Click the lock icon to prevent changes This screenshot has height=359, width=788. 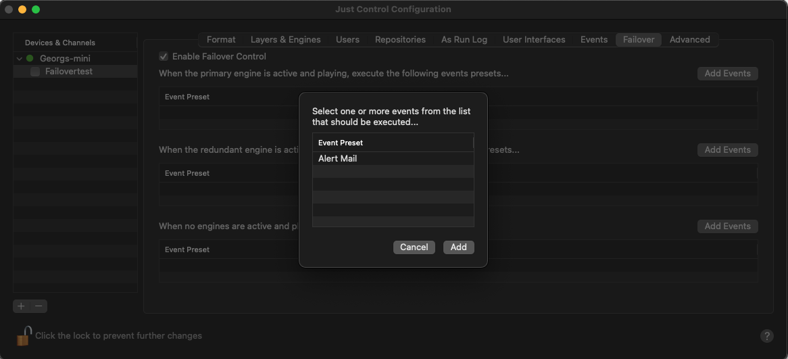24,336
